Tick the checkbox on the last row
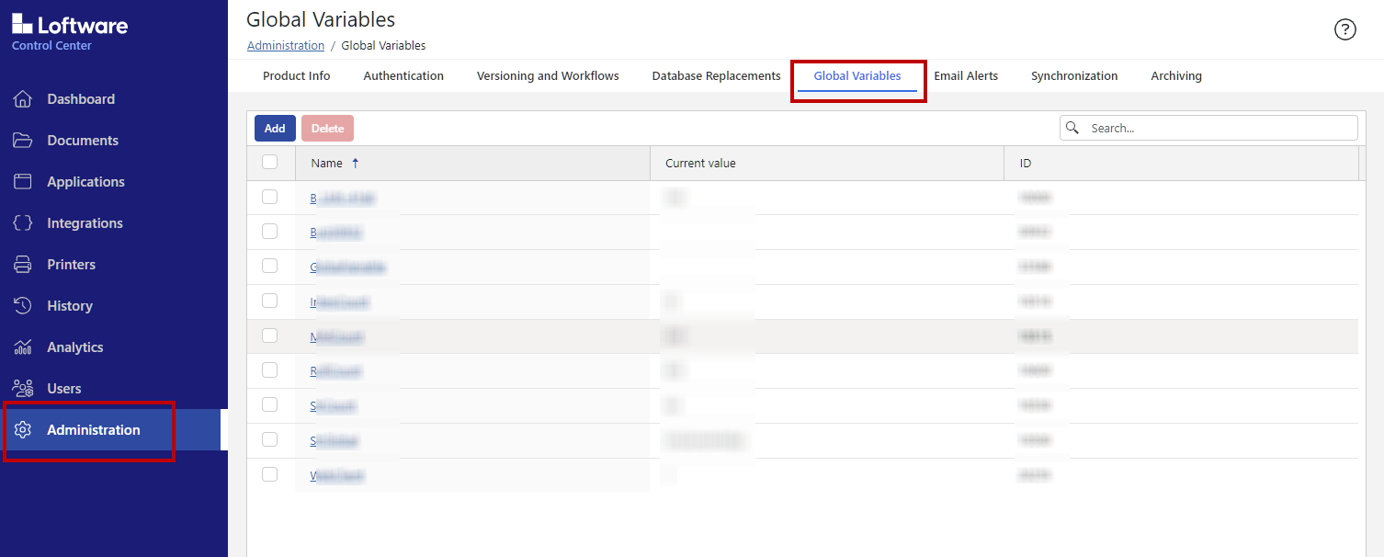Screen dimensions: 1384x557 pos(269,474)
